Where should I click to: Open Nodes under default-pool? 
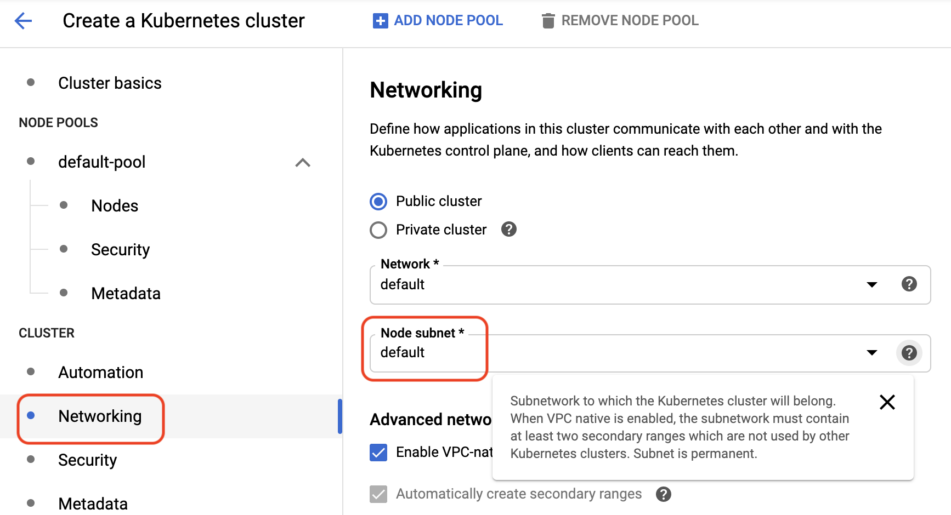[115, 205]
